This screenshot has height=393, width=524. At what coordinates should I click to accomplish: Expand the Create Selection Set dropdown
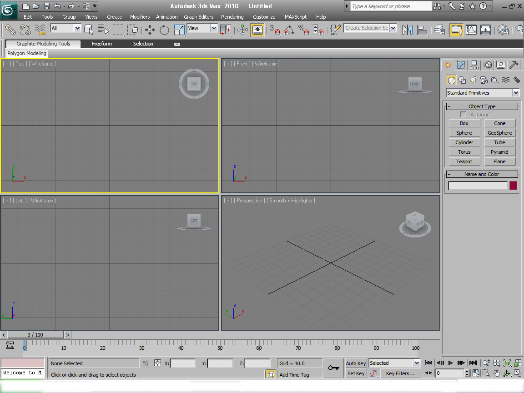pos(393,28)
